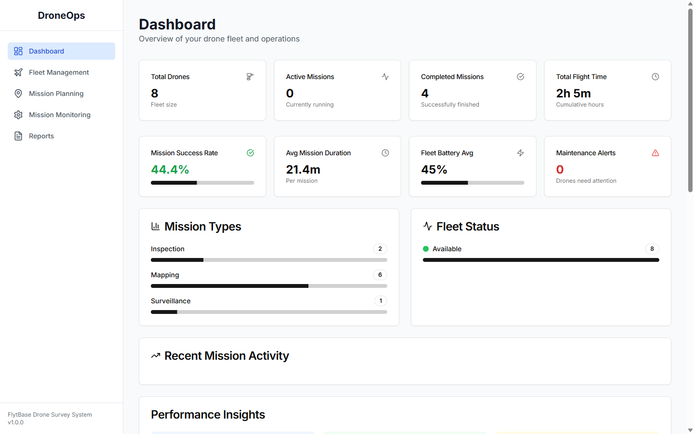Click the Mission Planning map pin icon
Image resolution: width=694 pixels, height=434 pixels.
(18, 94)
